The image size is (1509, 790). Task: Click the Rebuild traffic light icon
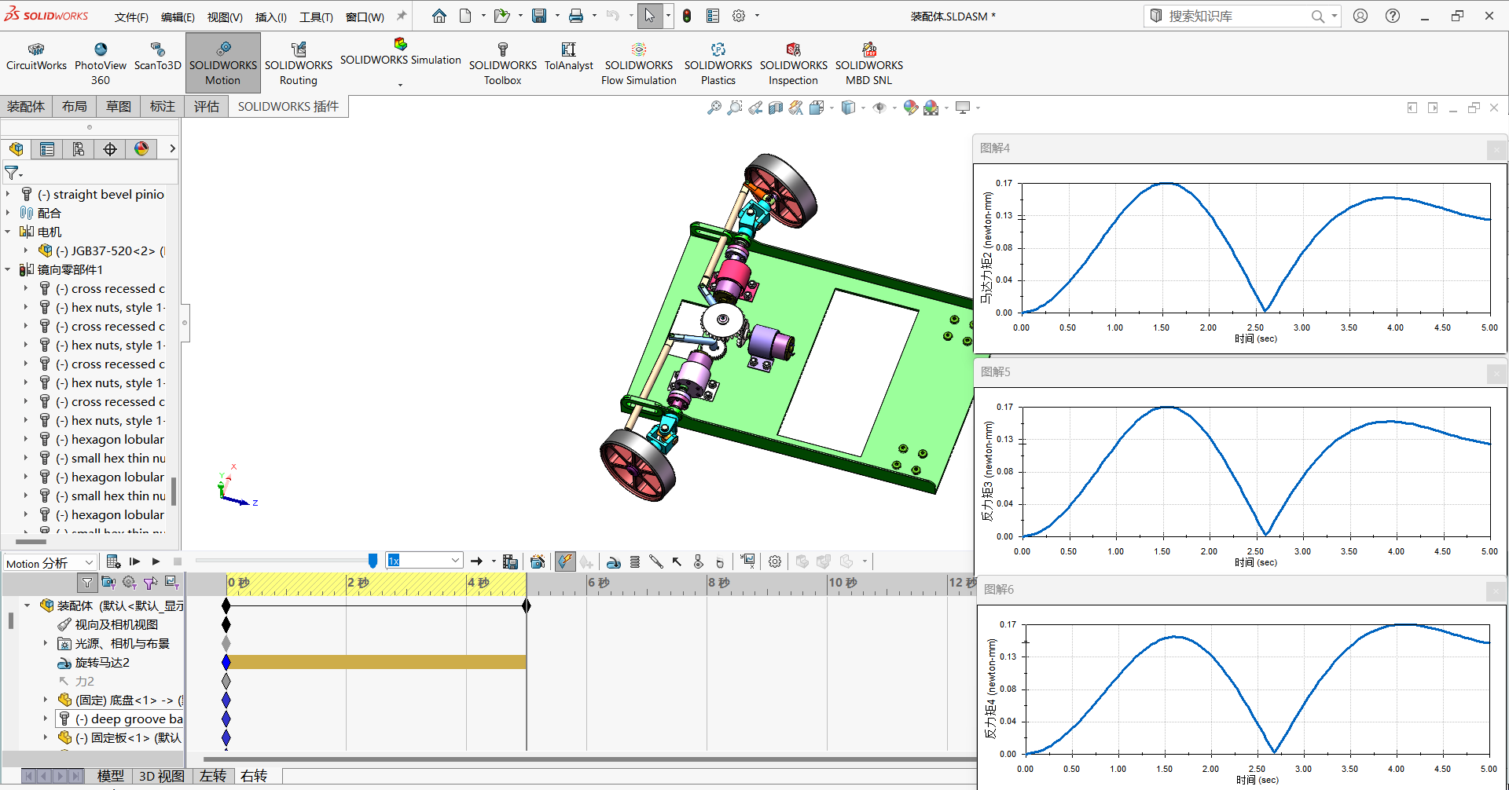pyautogui.click(x=687, y=16)
